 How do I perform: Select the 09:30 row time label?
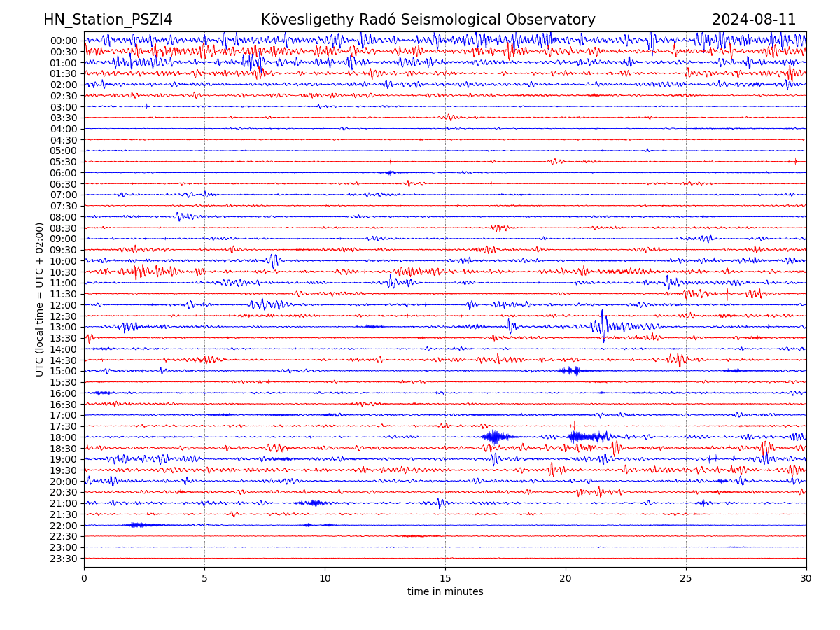click(64, 250)
